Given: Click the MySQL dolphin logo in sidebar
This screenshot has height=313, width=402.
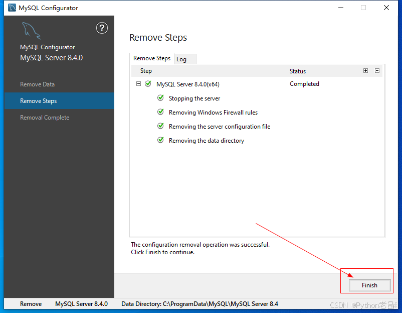Looking at the screenshot, I should pos(31,31).
